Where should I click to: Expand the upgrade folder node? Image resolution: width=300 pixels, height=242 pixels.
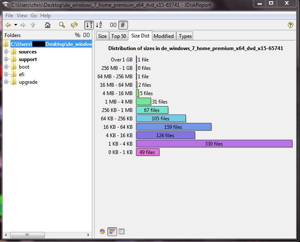(x=6, y=82)
